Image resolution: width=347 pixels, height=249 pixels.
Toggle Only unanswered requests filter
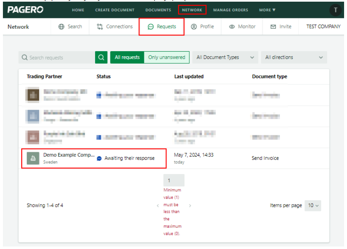coord(166,57)
